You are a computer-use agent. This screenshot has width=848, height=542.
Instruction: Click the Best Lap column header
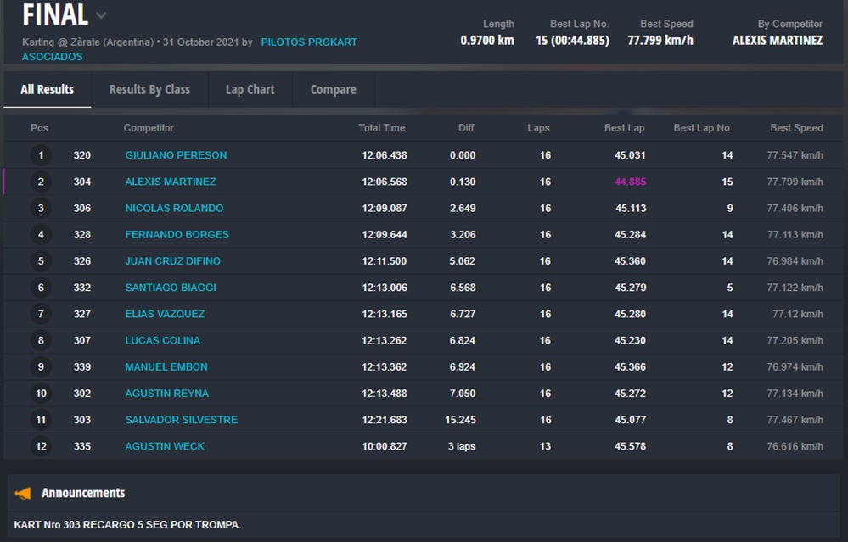(x=624, y=128)
